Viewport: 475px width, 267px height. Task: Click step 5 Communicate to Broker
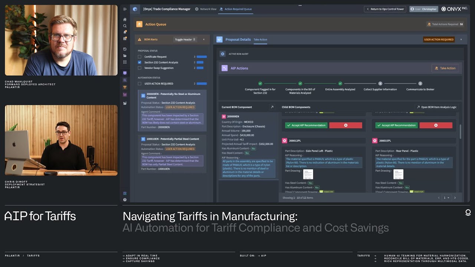420,83
